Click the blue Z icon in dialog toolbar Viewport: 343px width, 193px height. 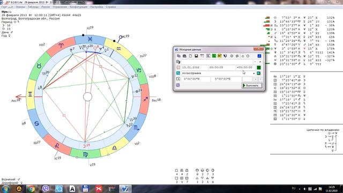click(x=259, y=56)
